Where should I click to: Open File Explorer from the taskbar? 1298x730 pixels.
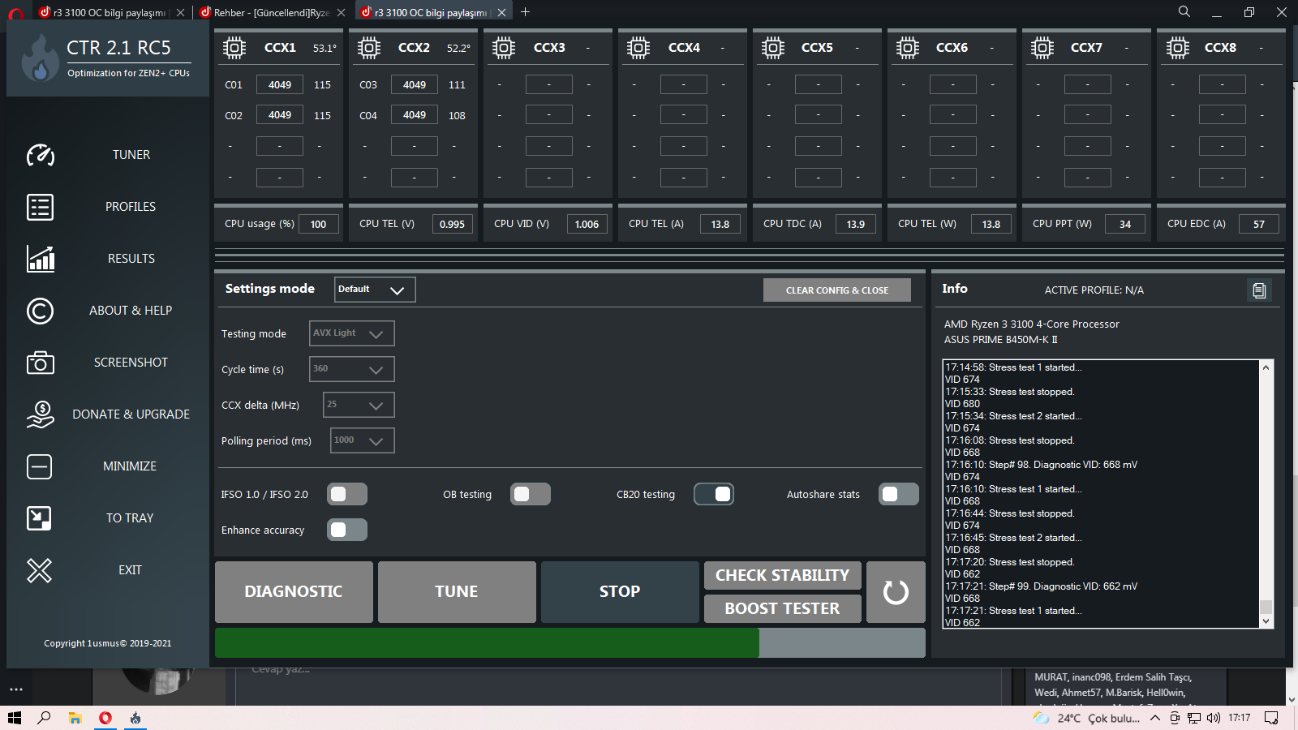coord(75,718)
